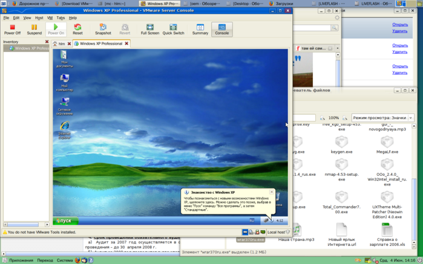Take a Snapshot from the toolbar
This screenshot has height=264, width=423.
pos(103,30)
